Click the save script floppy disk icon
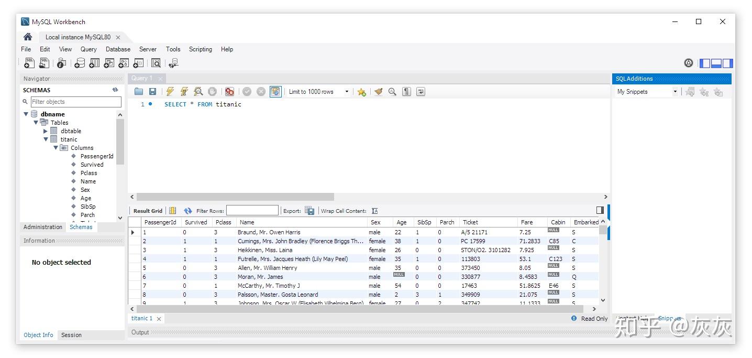752x358 pixels. pyautogui.click(x=152, y=92)
